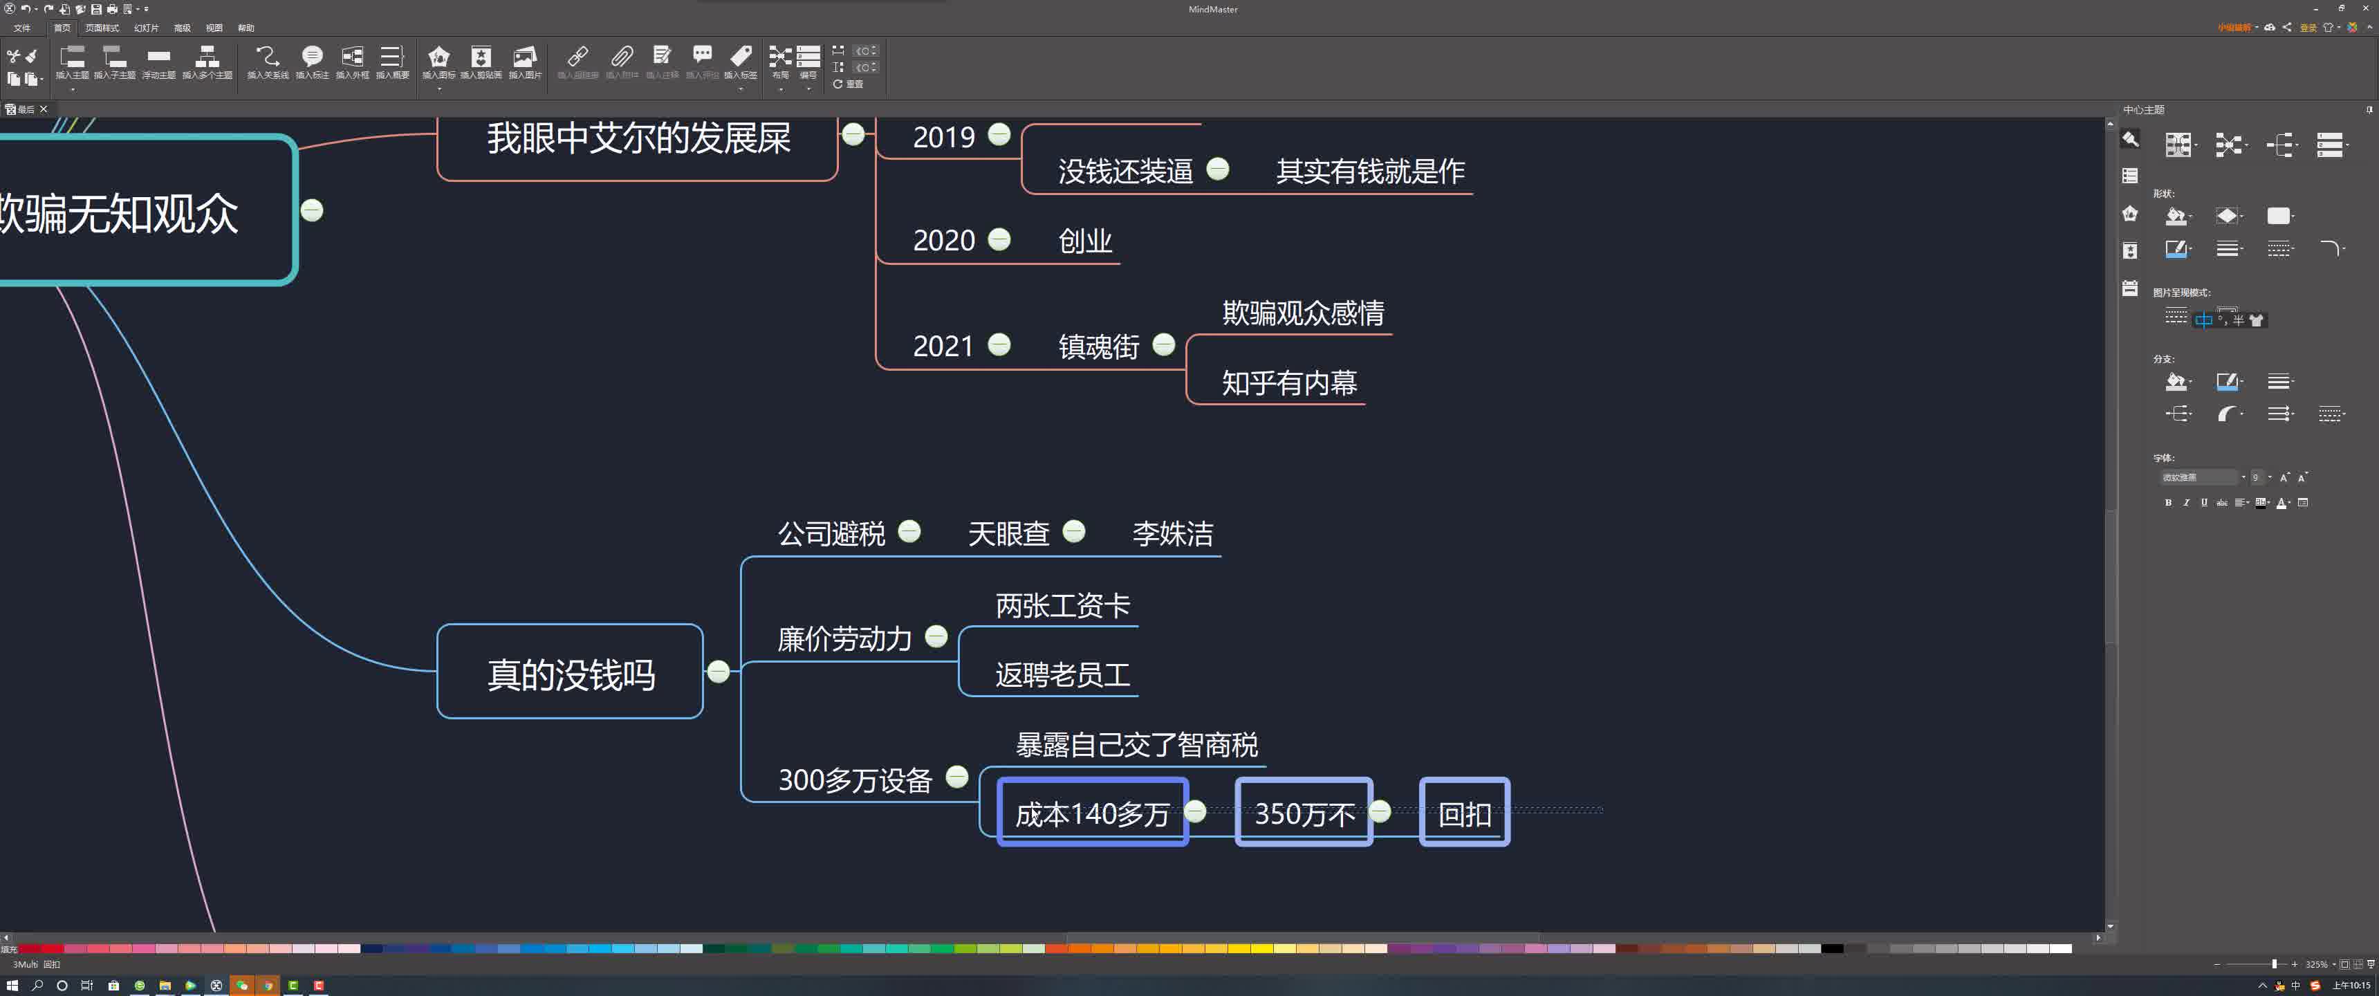Pick the red swatch at palette start
The height and width of the screenshot is (996, 2379).
point(30,949)
